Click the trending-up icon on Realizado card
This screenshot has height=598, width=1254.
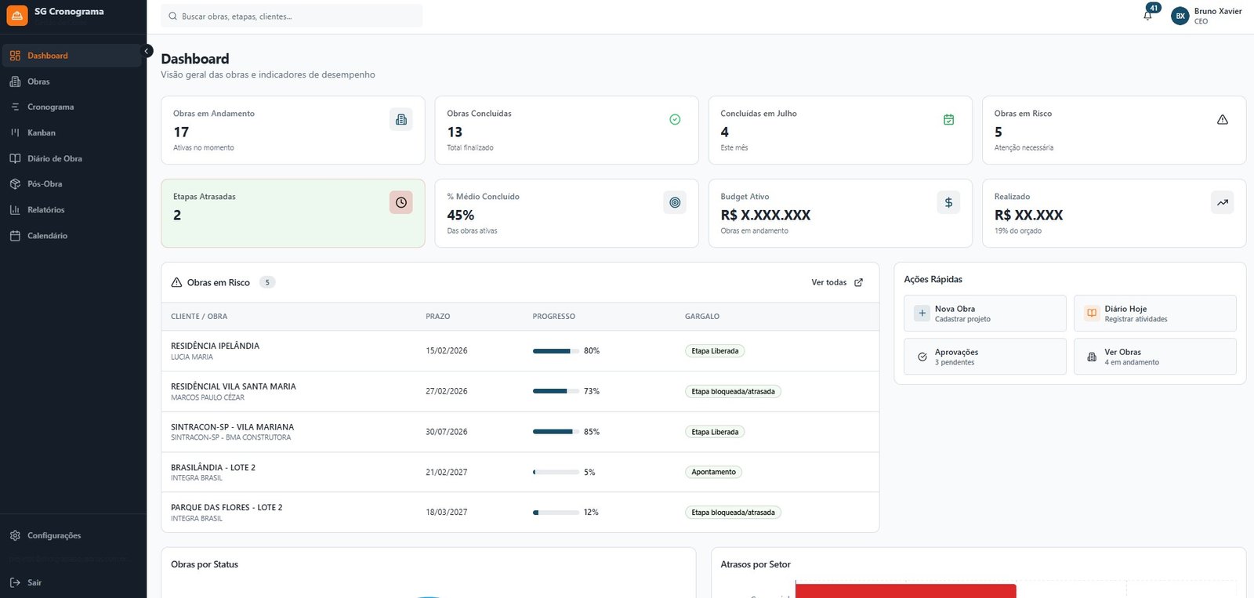pos(1223,202)
